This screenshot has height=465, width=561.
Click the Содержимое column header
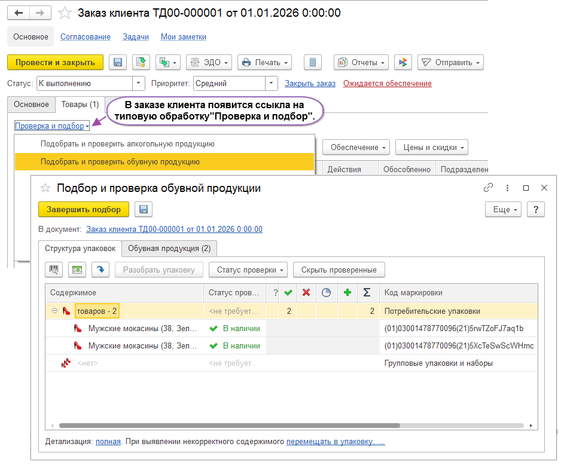click(124, 293)
